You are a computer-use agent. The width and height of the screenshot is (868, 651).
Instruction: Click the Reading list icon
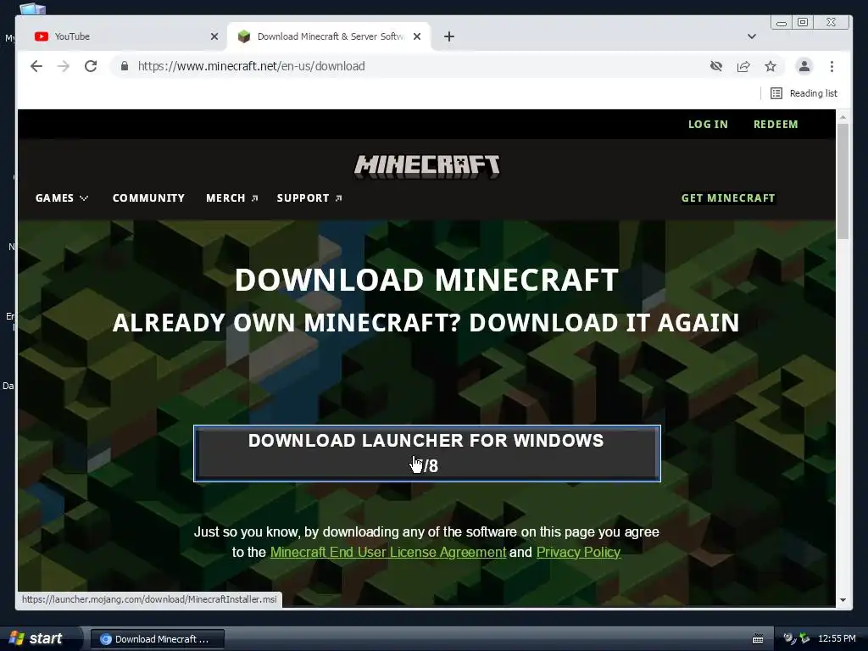[776, 93]
